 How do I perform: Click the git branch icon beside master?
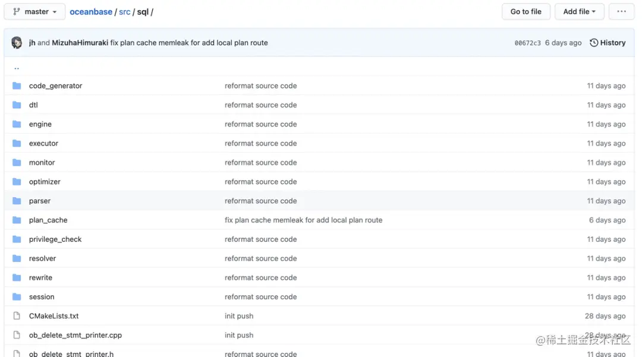click(x=17, y=11)
